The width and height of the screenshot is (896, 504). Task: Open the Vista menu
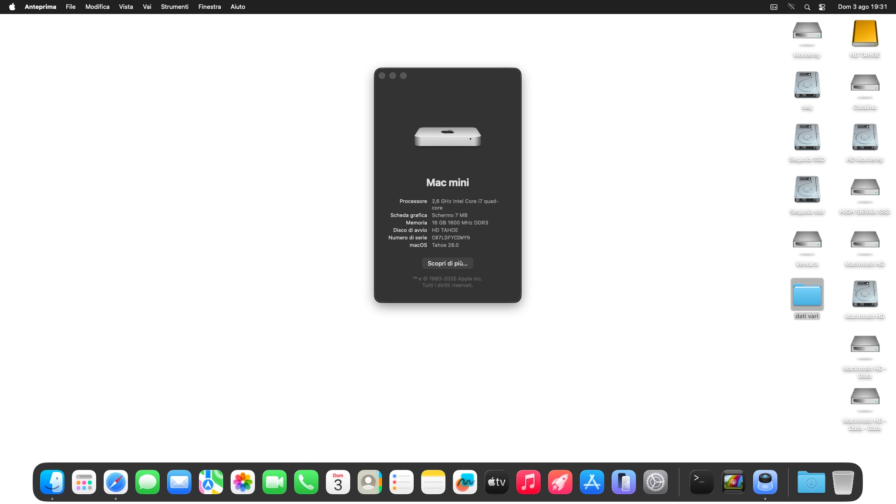(126, 7)
